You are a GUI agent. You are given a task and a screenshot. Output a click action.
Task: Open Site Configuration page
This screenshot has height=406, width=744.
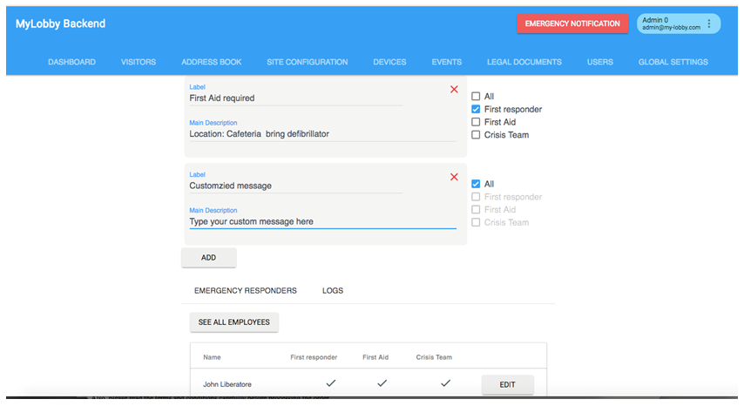(x=307, y=62)
